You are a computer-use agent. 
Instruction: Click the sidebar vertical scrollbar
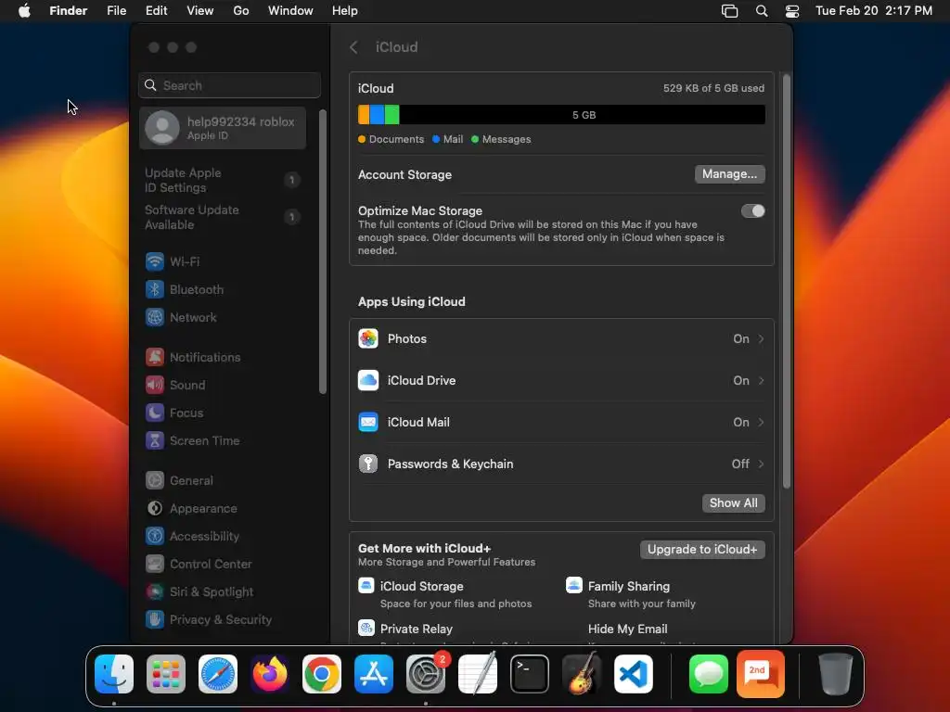click(323, 252)
